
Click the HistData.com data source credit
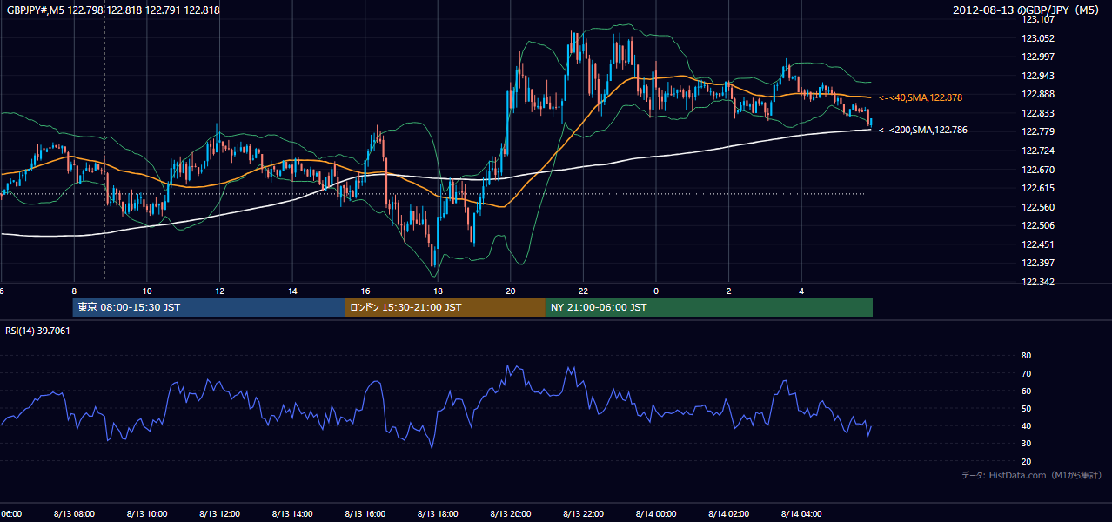1032,475
